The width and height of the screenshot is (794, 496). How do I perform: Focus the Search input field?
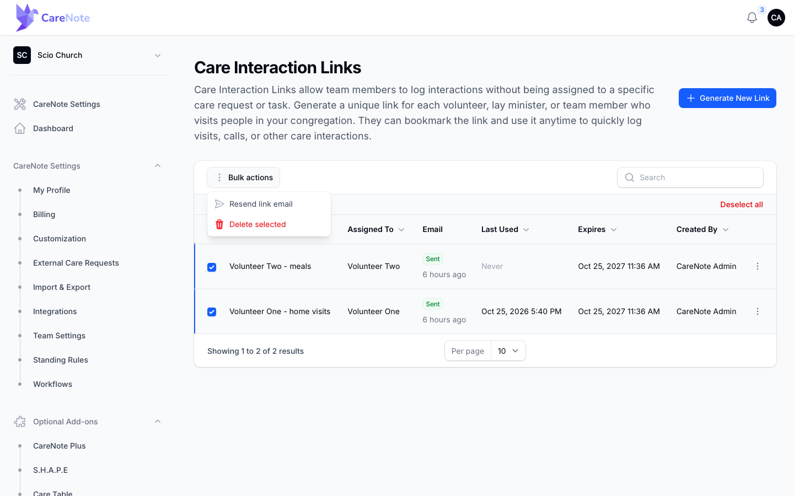click(690, 177)
